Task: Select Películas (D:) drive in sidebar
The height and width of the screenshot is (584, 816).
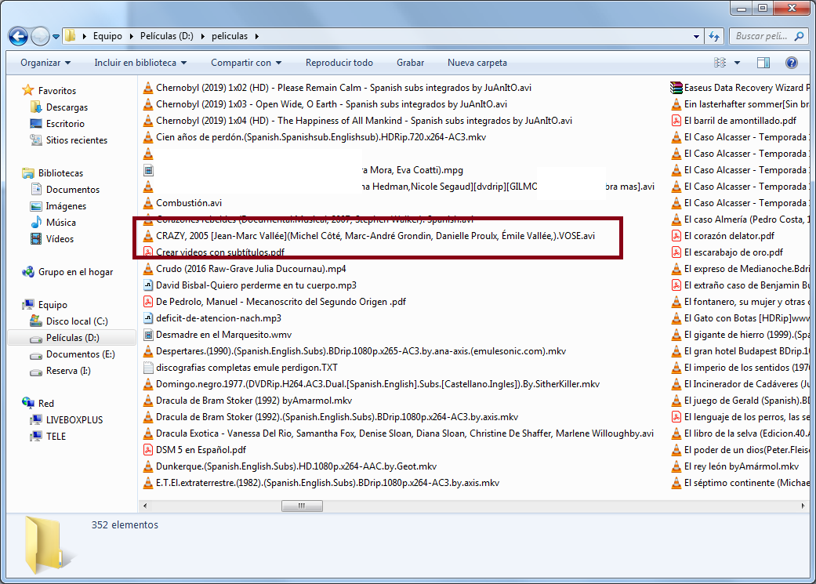Action: point(72,338)
